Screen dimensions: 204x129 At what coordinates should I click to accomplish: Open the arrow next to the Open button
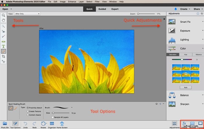(x=11, y=9)
